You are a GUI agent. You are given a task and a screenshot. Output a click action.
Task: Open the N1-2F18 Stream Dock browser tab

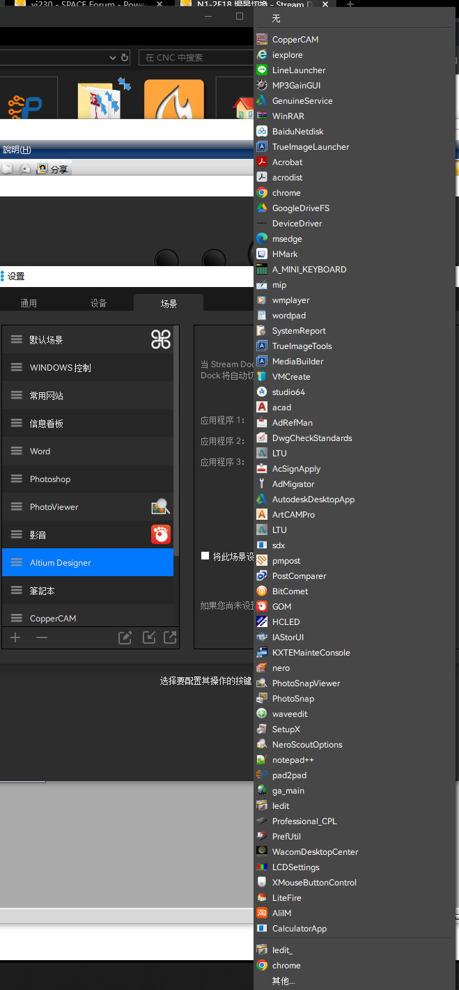(254, 4)
